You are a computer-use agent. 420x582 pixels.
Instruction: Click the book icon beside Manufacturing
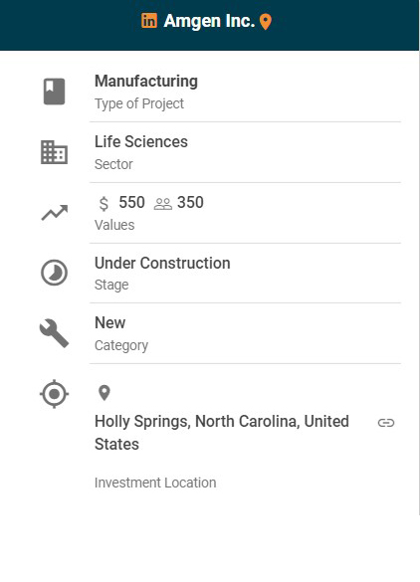(54, 92)
